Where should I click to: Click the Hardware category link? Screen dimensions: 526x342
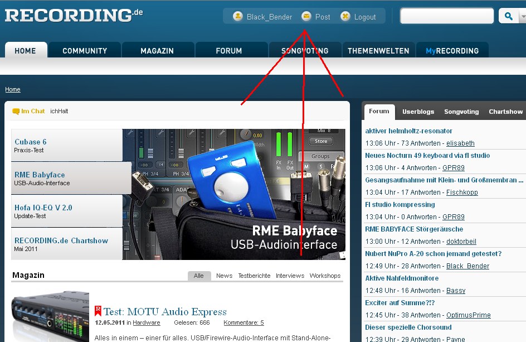pyautogui.click(x=147, y=322)
